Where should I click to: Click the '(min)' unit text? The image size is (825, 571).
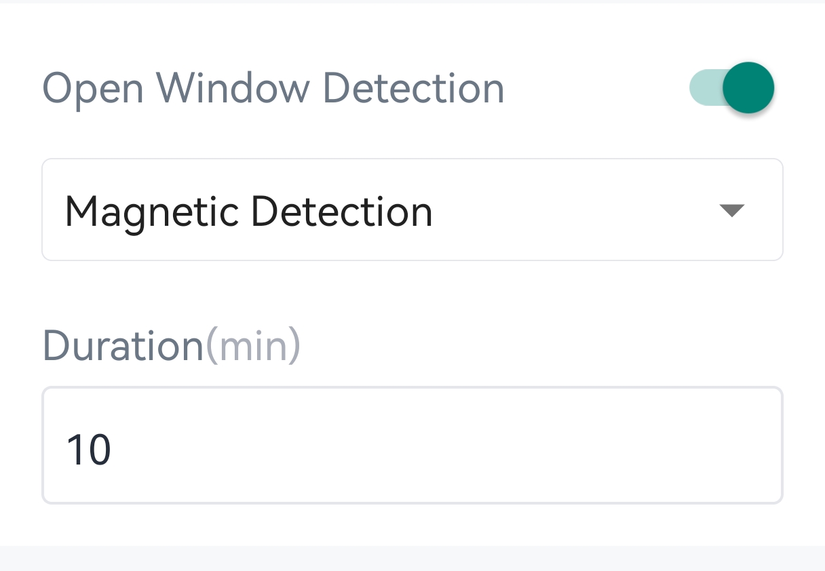[x=252, y=347]
